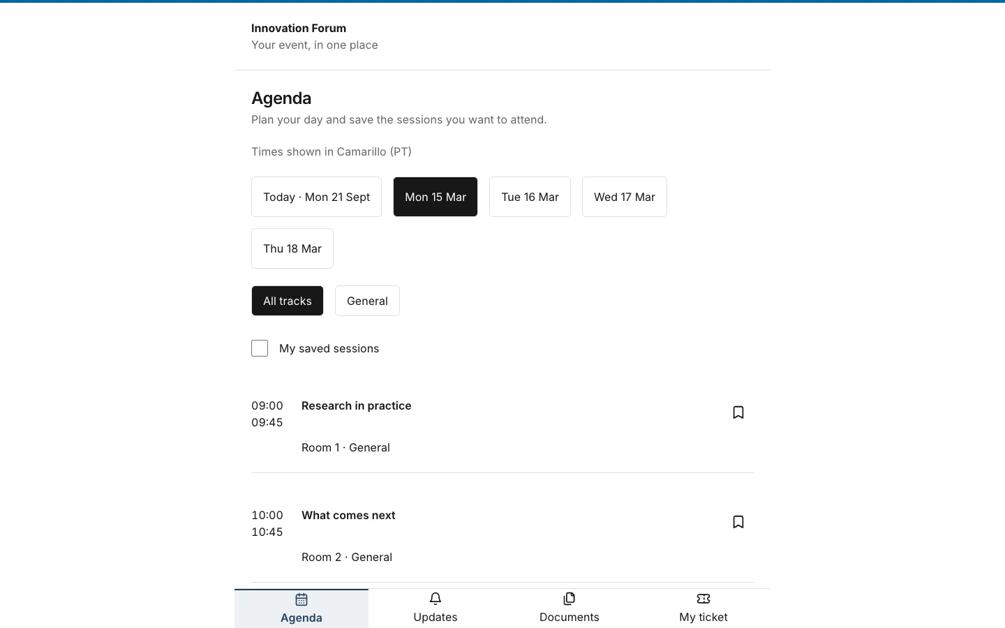Switch to Today · Mon 21 Sept
1005x628 pixels.
[x=316, y=197]
